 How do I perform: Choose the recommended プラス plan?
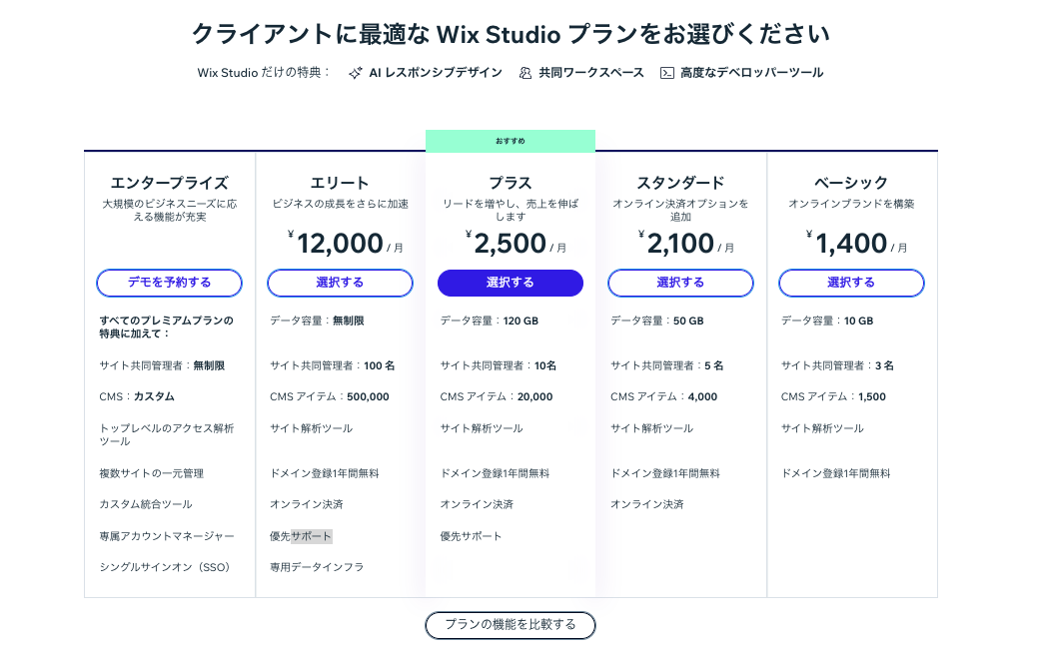[511, 283]
